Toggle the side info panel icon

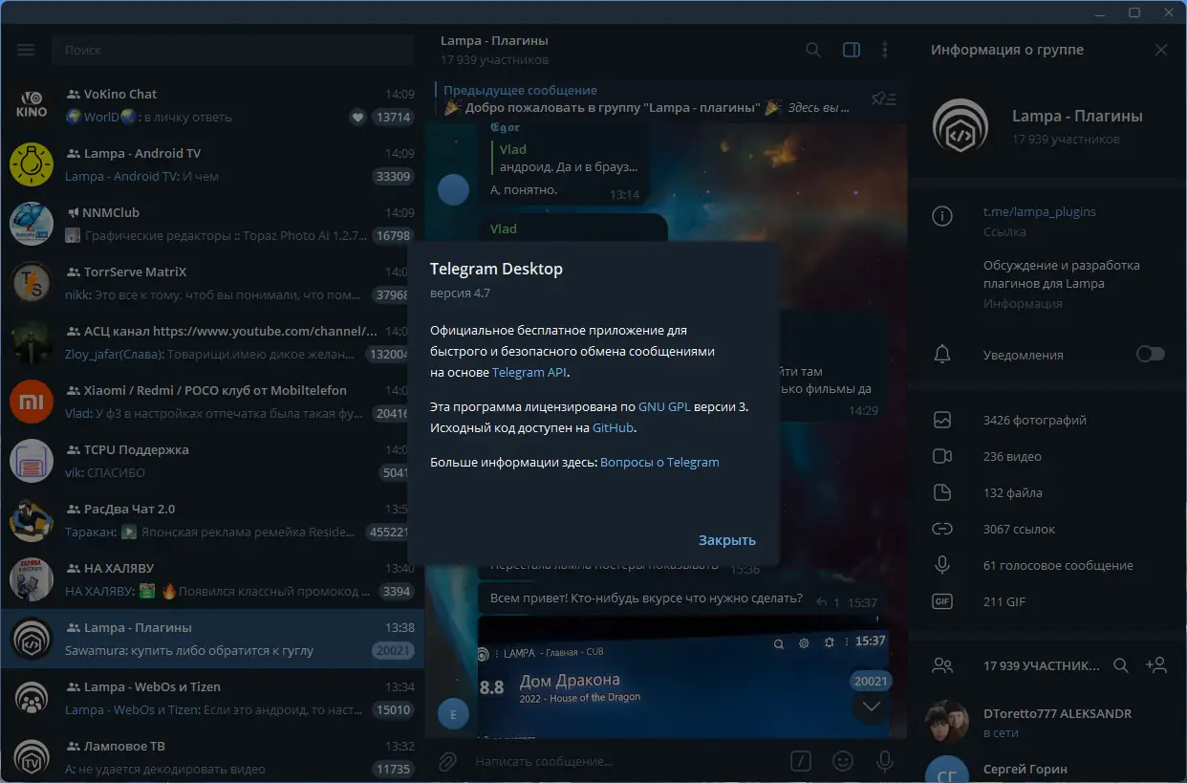pyautogui.click(x=851, y=50)
